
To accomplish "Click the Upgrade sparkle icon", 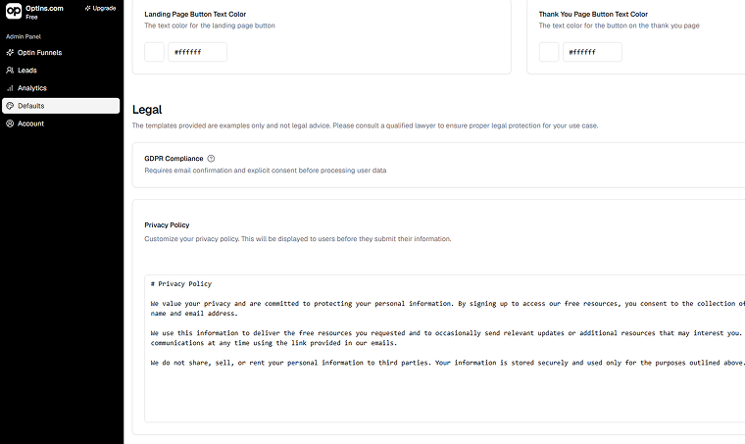I will (x=87, y=8).
